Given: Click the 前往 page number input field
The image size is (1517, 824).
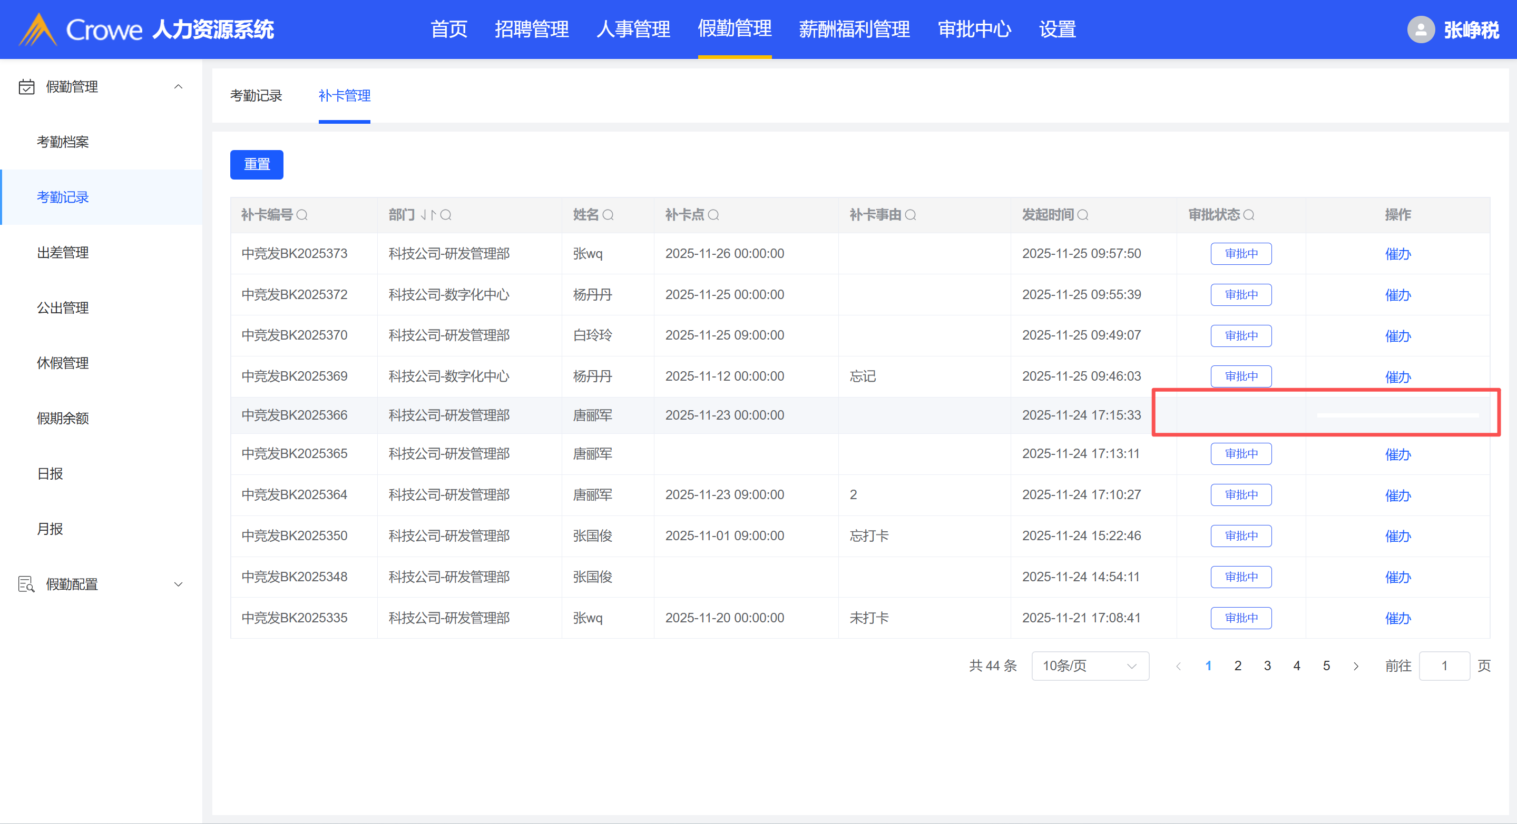Looking at the screenshot, I should pos(1444,666).
